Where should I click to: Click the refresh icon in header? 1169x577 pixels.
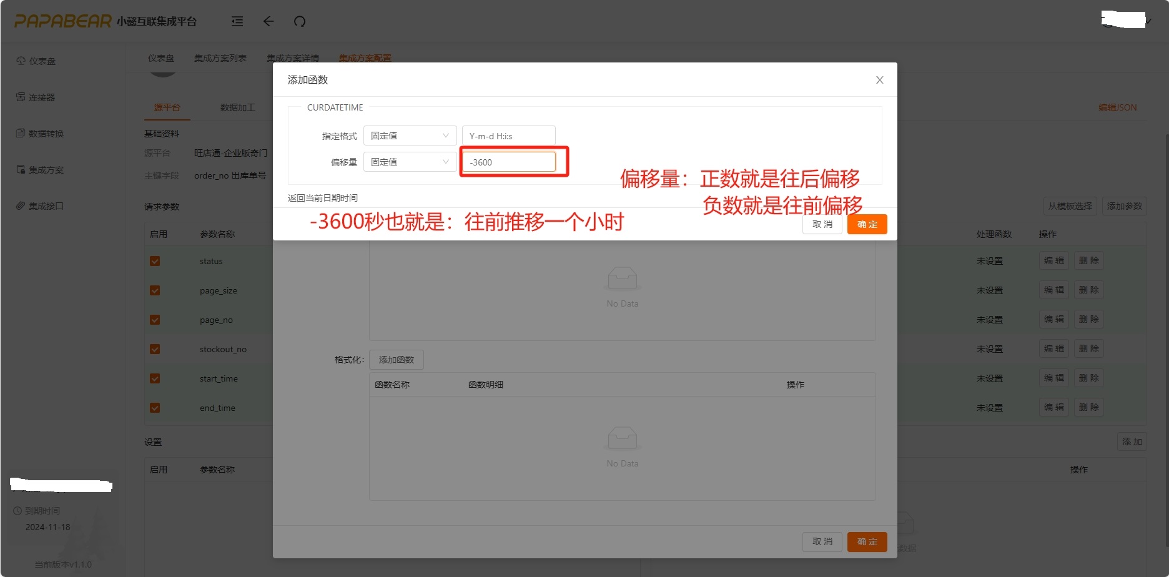tap(300, 22)
